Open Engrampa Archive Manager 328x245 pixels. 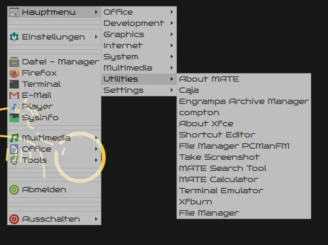point(244,101)
